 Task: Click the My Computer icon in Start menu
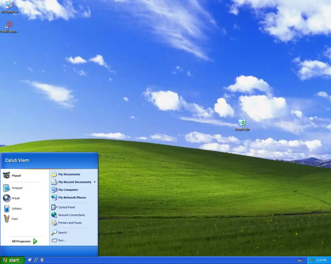54,190
